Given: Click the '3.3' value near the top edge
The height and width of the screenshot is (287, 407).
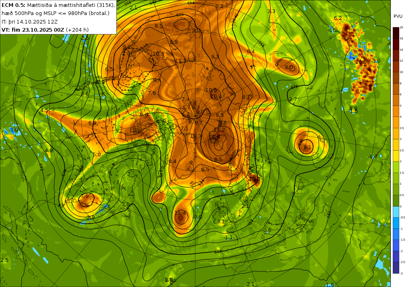Looking at the screenshot, I should (x=271, y=11).
